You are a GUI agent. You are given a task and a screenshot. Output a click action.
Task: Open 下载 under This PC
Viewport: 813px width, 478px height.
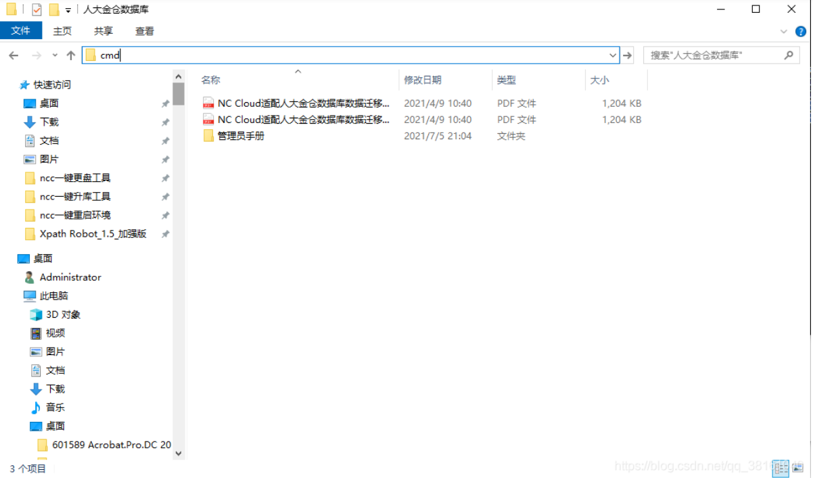(55, 389)
